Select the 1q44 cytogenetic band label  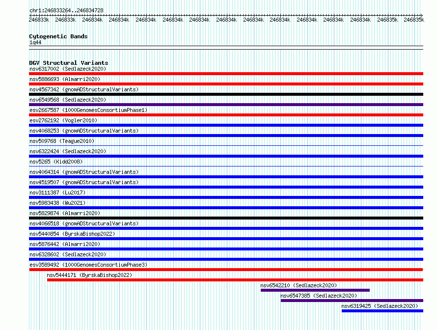[35, 42]
